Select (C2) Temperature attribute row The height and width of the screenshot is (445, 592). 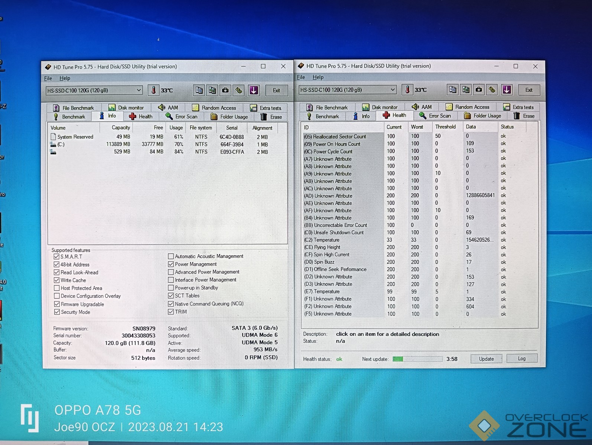pyautogui.click(x=420, y=240)
